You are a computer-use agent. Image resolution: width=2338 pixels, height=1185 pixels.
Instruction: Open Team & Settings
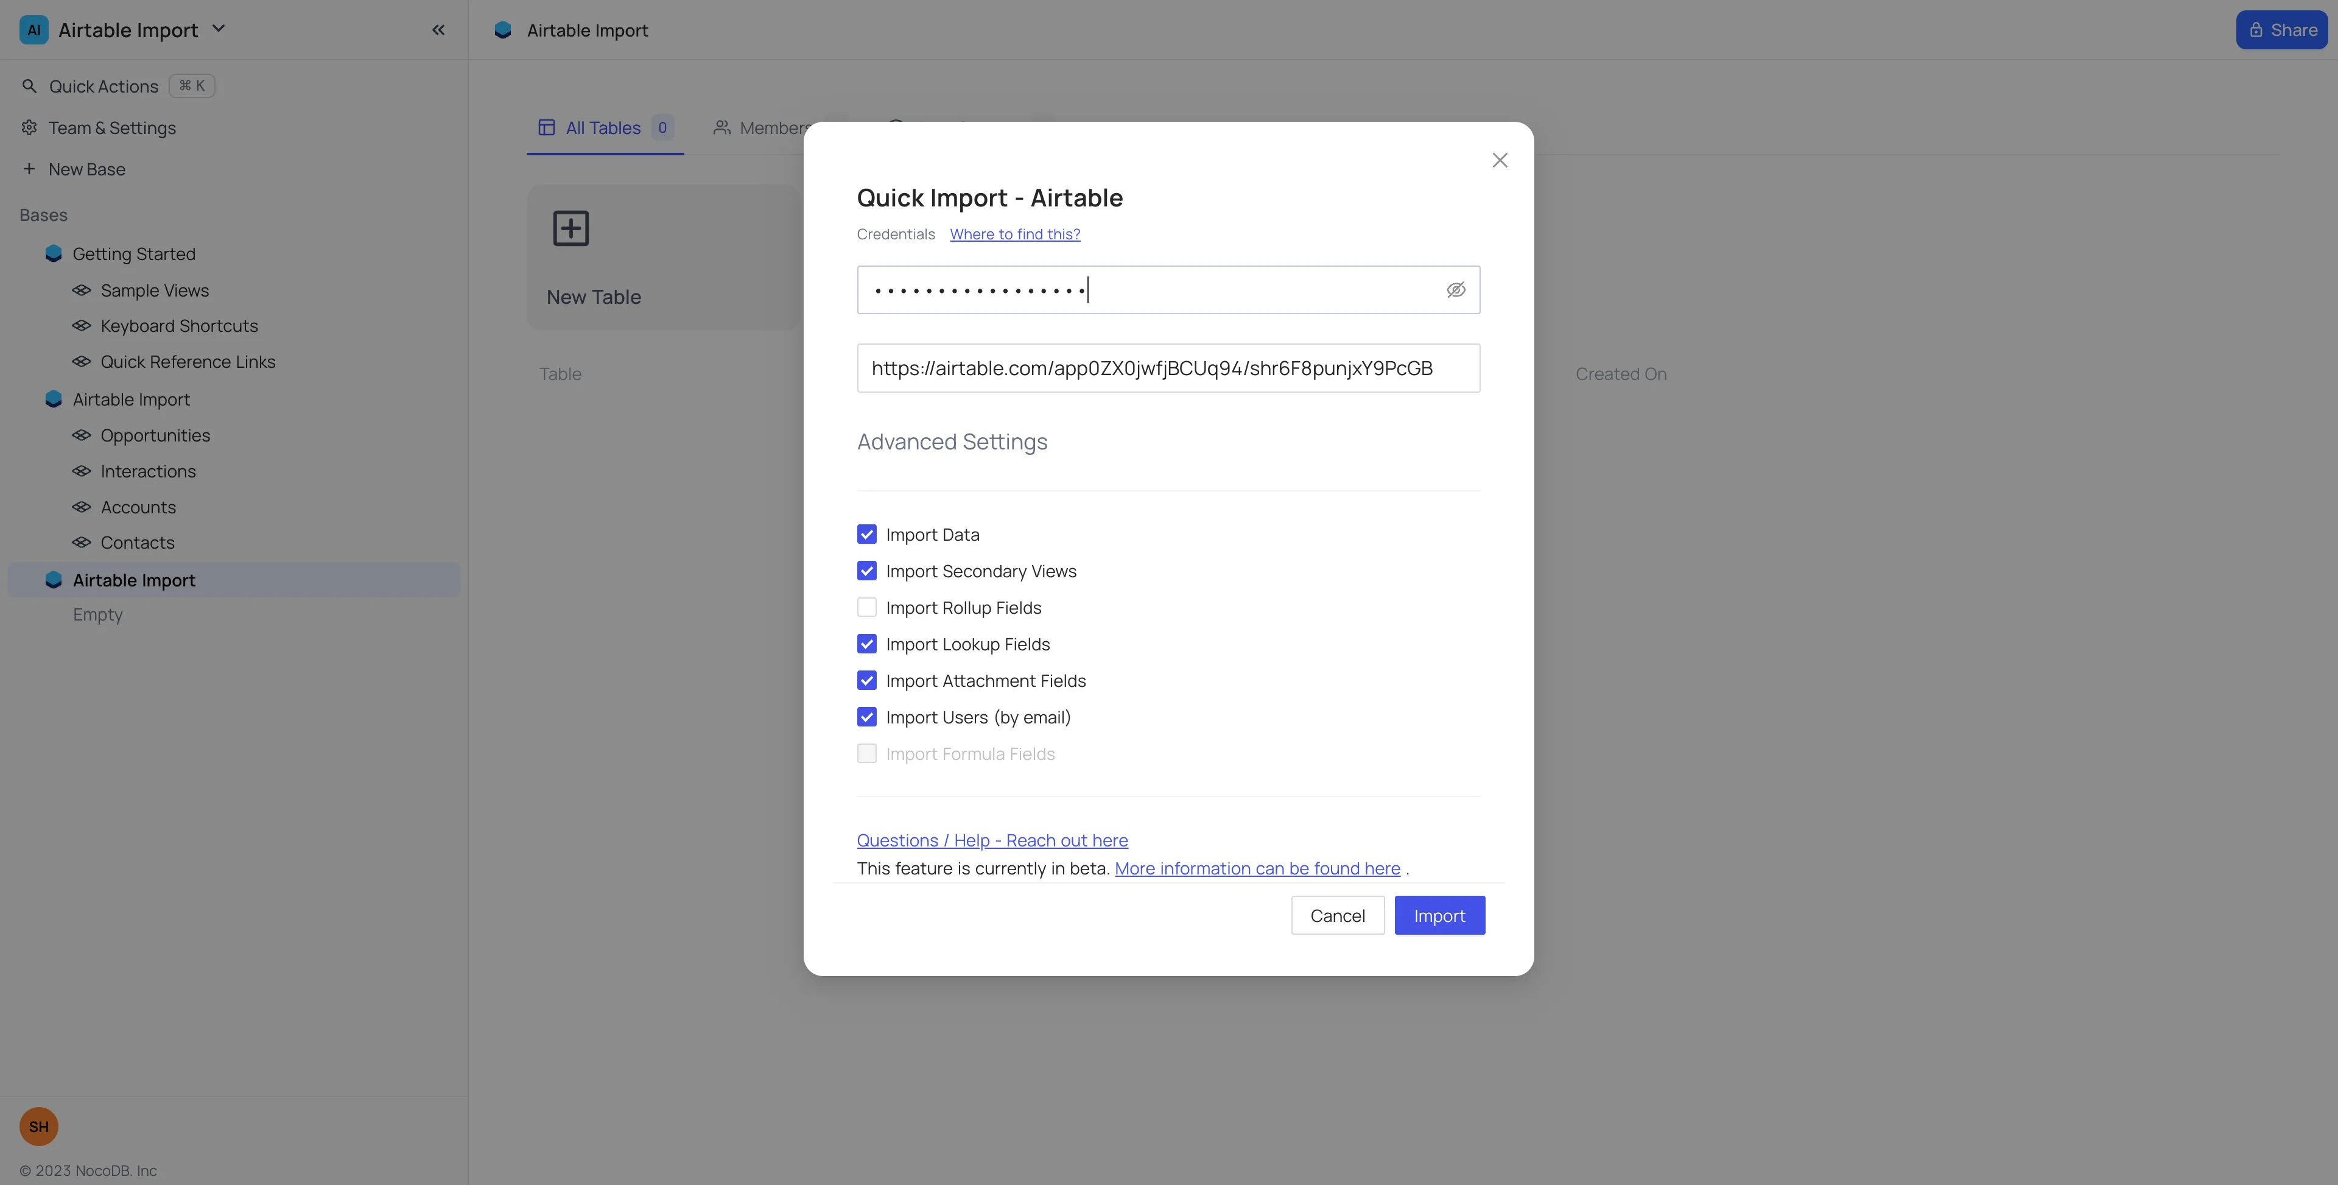click(111, 128)
